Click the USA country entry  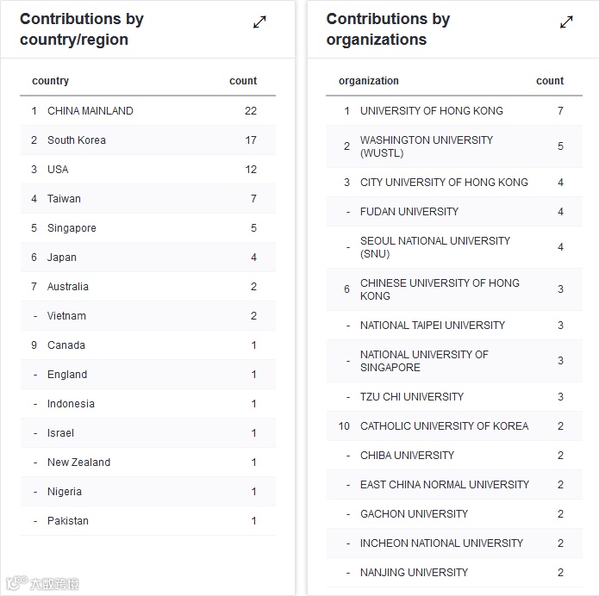tap(58, 170)
